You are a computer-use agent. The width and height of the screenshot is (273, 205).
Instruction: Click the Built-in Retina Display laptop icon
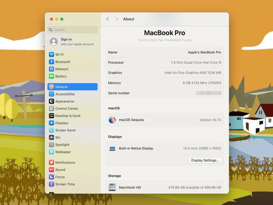pos(112,149)
